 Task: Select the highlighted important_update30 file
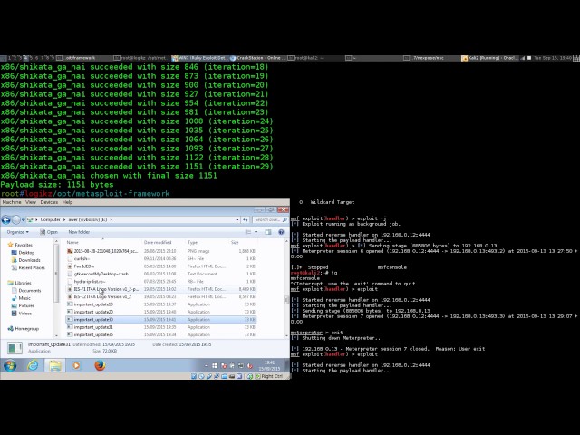(161, 320)
